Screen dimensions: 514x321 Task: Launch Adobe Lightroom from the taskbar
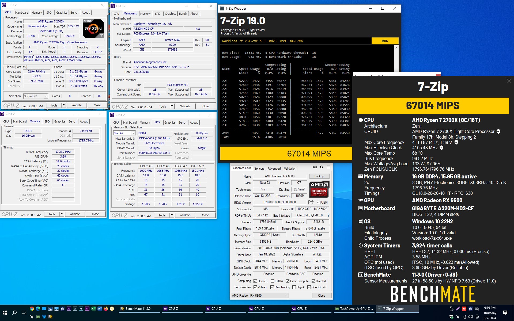pyautogui.click(x=75, y=309)
